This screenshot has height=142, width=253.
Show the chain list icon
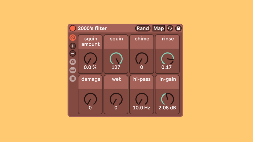[73, 79]
